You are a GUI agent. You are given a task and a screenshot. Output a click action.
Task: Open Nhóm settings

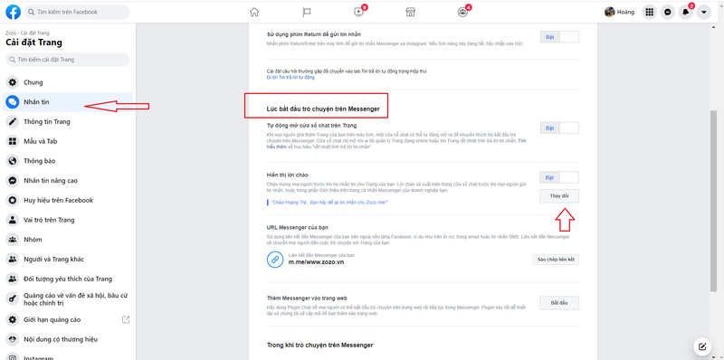(67, 240)
